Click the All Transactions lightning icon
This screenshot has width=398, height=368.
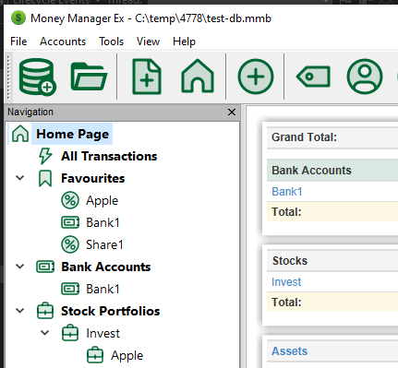tap(45, 156)
